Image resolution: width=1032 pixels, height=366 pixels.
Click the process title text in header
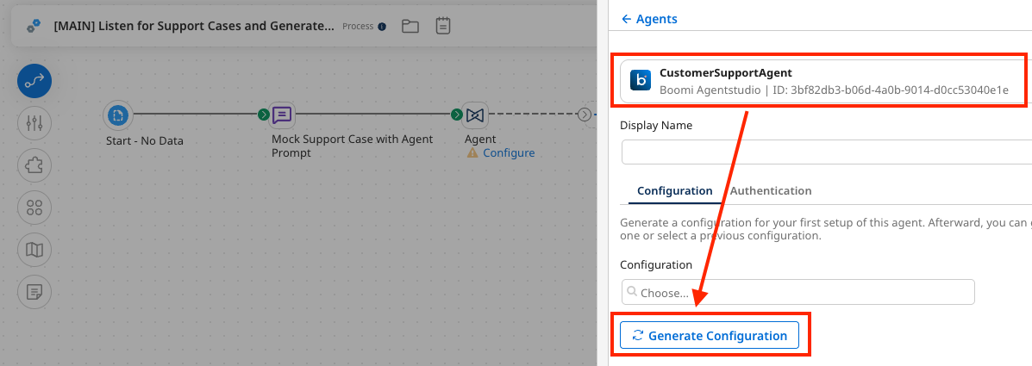pyautogui.click(x=193, y=27)
